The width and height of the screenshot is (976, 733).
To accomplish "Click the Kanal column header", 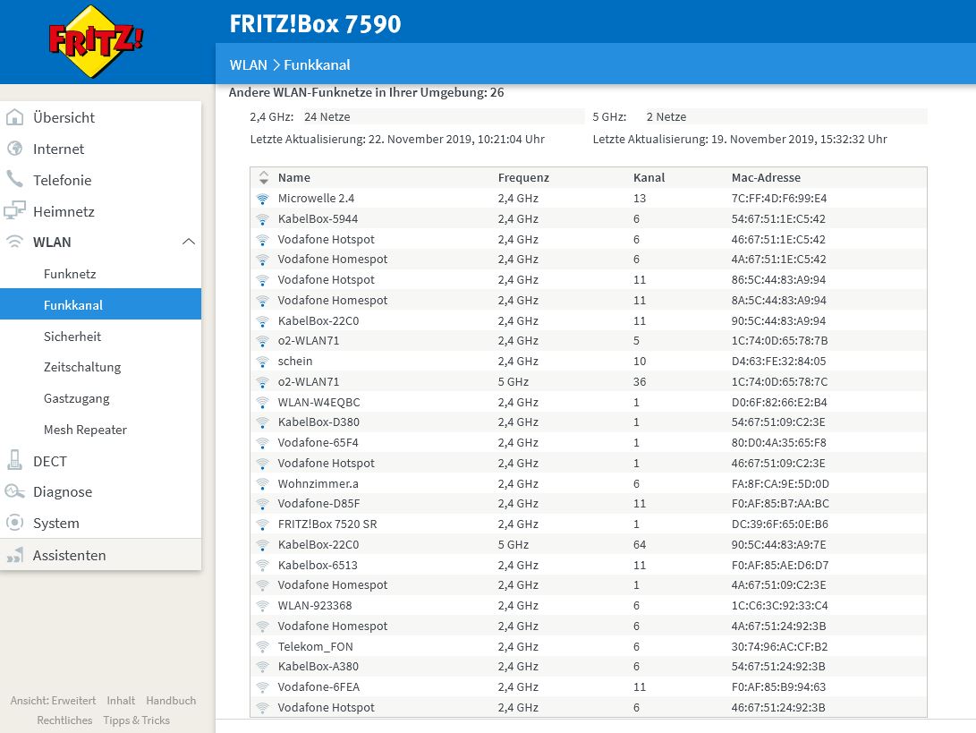I will [x=649, y=177].
